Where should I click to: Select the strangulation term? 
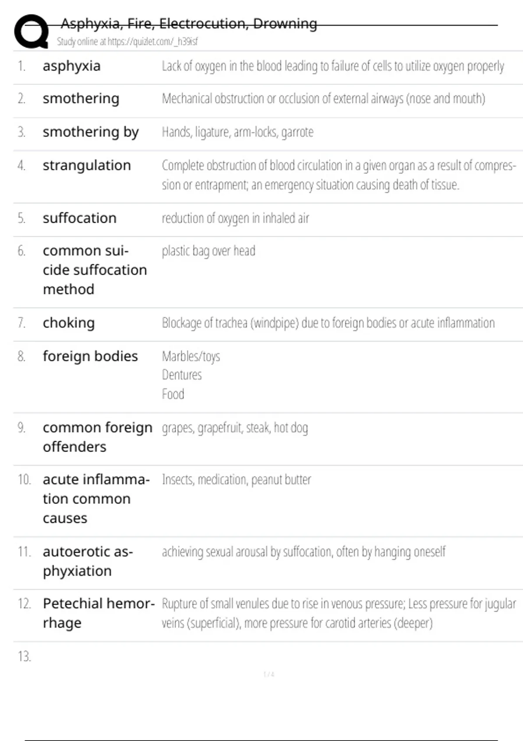point(87,166)
